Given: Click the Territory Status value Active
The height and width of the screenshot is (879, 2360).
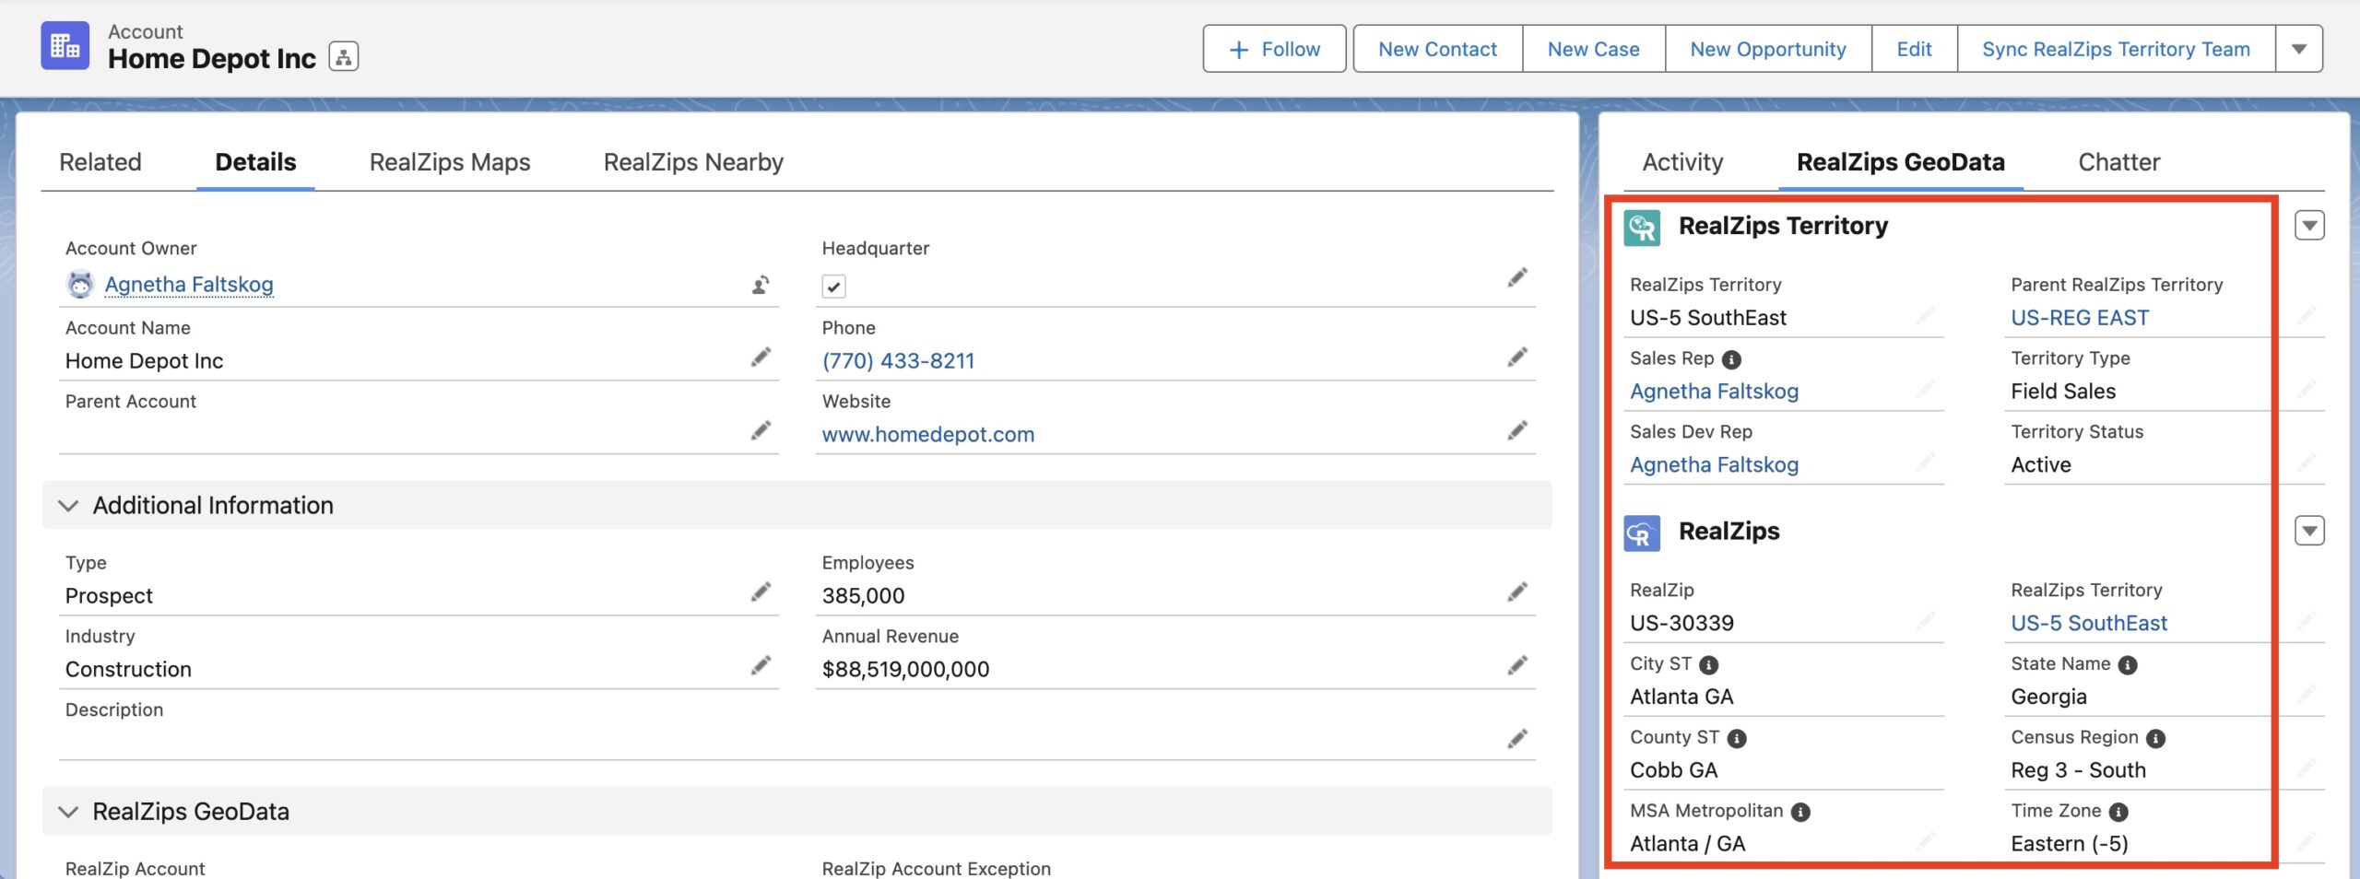Looking at the screenshot, I should 2041,465.
